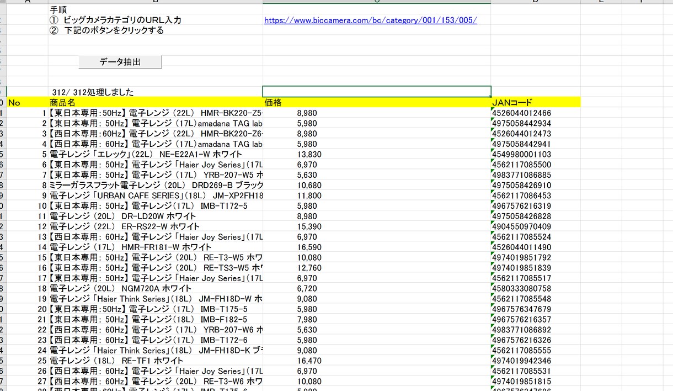Select JAN code 4967576216357
This screenshot has width=673, height=391.
(536, 319)
